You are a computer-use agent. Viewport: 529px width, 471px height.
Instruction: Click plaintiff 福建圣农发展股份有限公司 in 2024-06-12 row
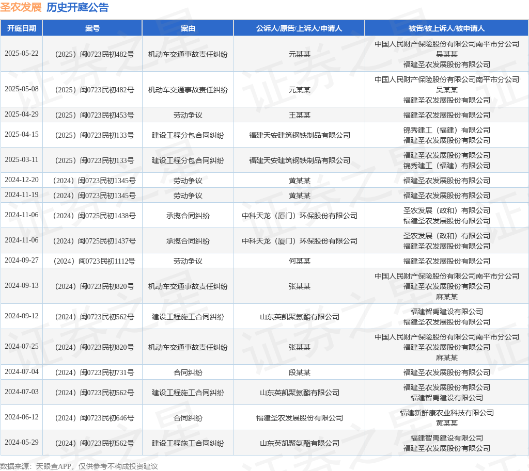pos(299,418)
